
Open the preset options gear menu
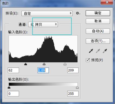click(78, 13)
